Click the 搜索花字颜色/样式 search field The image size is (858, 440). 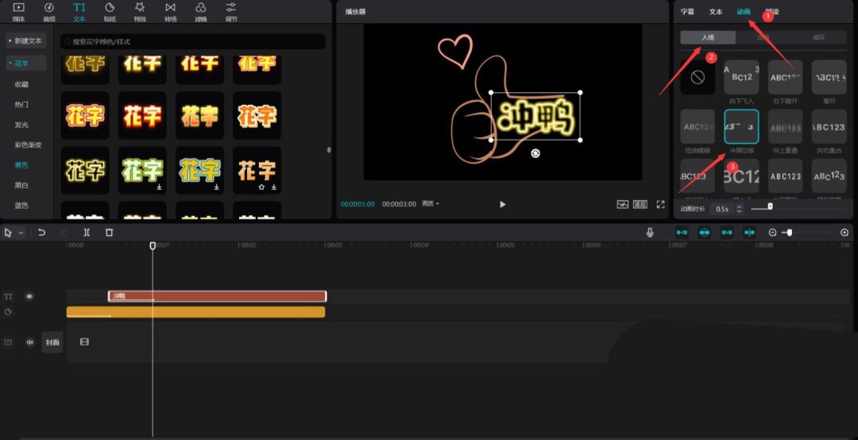click(192, 41)
